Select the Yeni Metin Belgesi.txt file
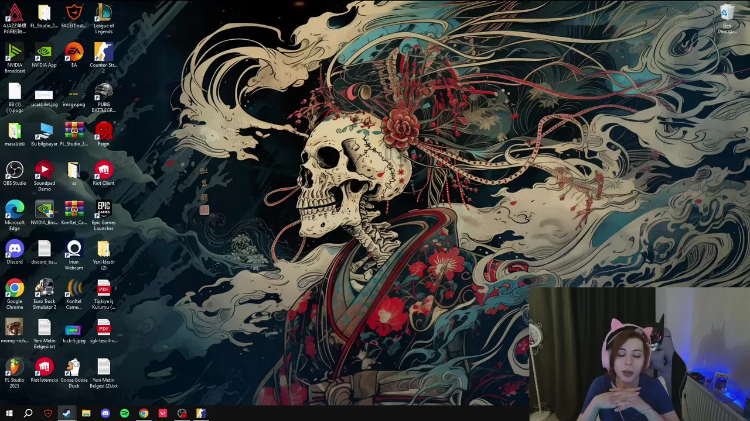This screenshot has height=421, width=750. click(44, 333)
